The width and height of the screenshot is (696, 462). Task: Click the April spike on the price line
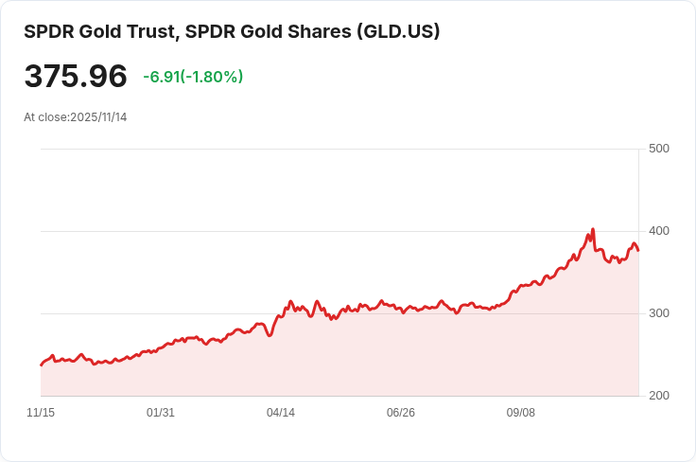click(x=290, y=301)
